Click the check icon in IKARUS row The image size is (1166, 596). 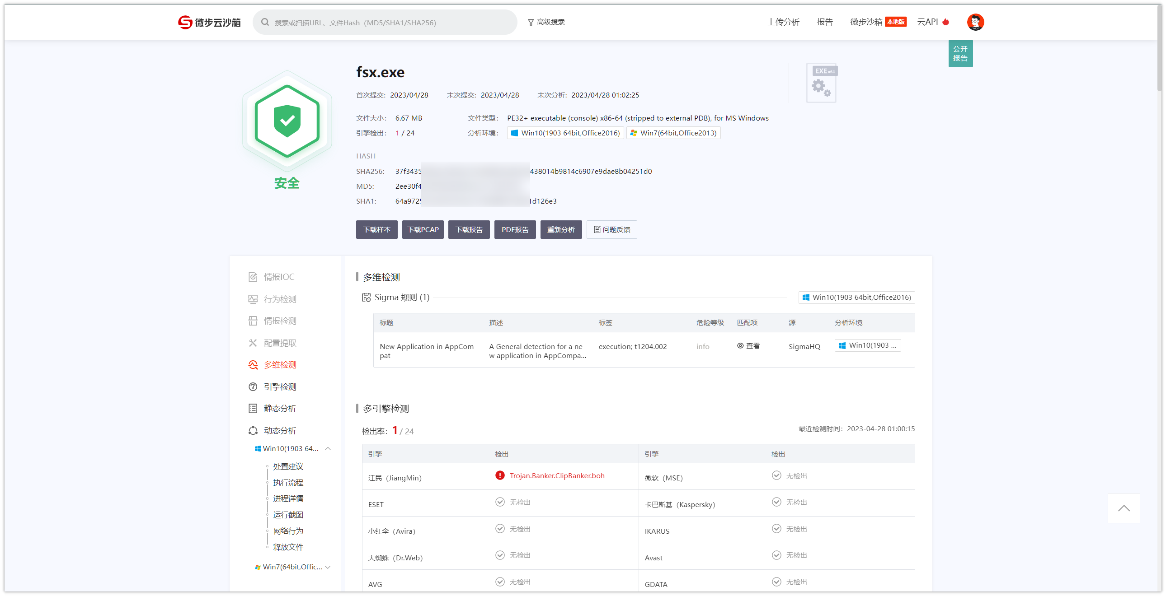point(776,529)
